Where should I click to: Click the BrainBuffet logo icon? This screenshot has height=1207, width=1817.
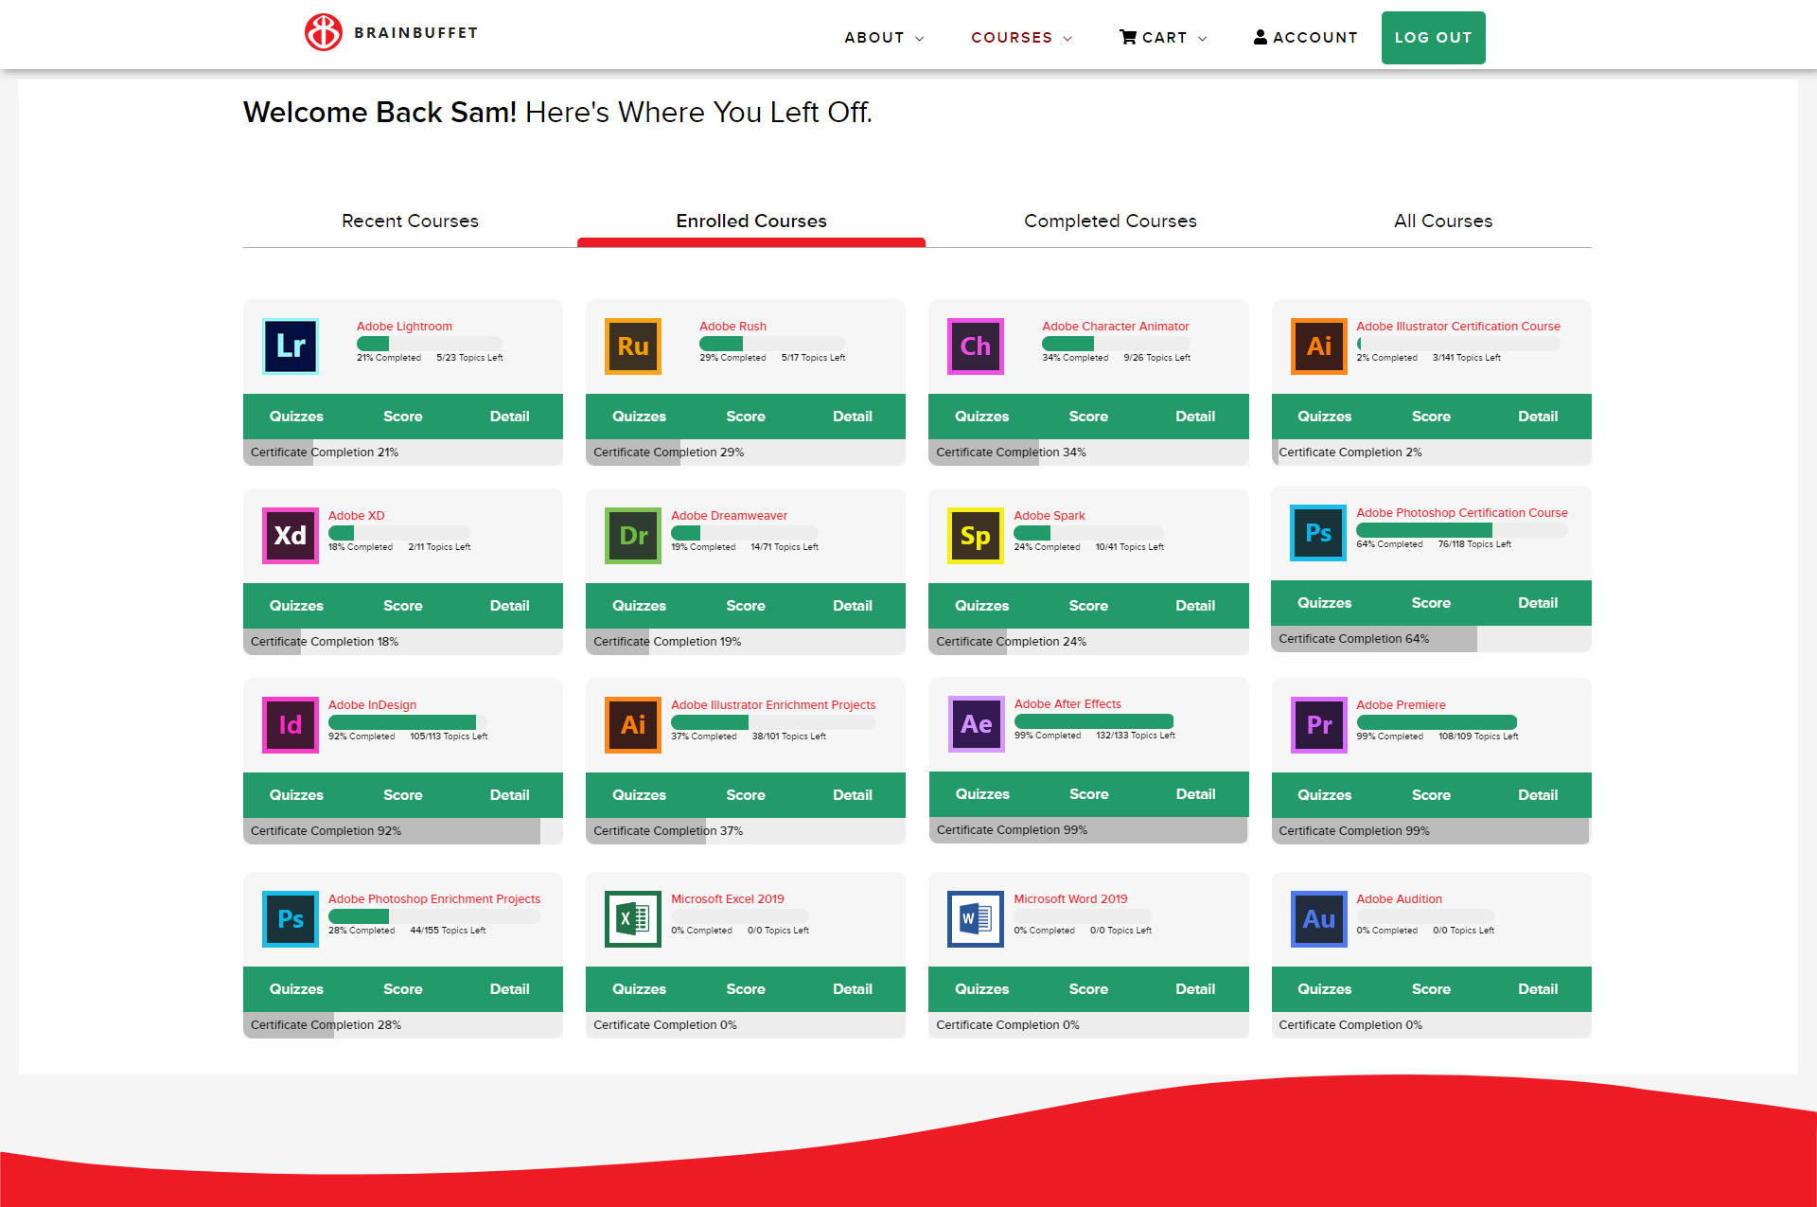tap(323, 32)
